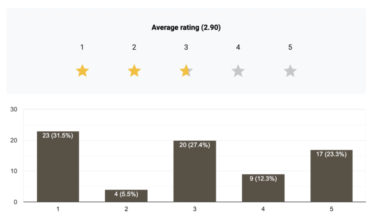Image resolution: width=372 pixels, height=220 pixels.
Task: Select the bar labeled 20 (27.4%)
Action: (195, 171)
